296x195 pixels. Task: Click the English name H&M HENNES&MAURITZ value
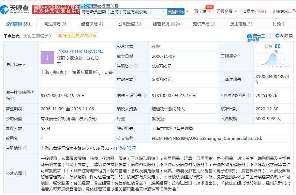point(207,139)
